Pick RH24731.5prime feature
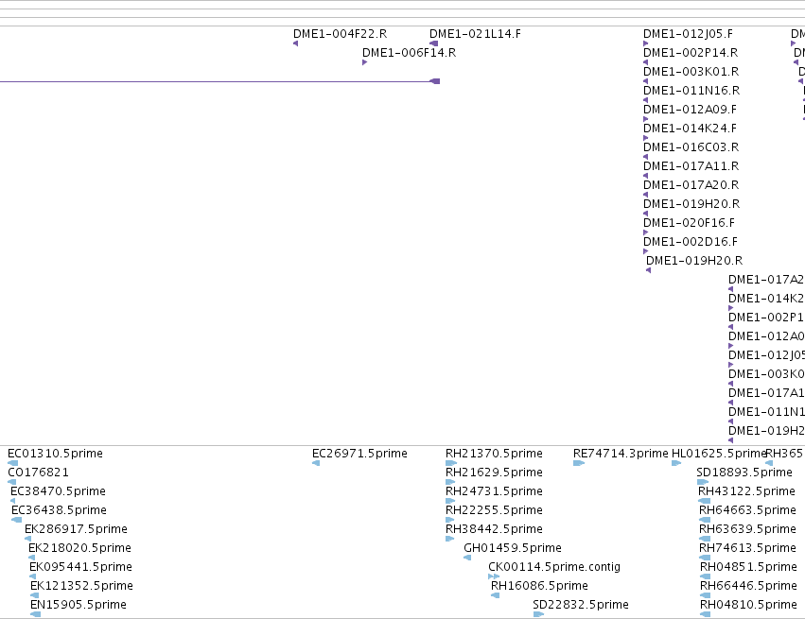 click(494, 491)
